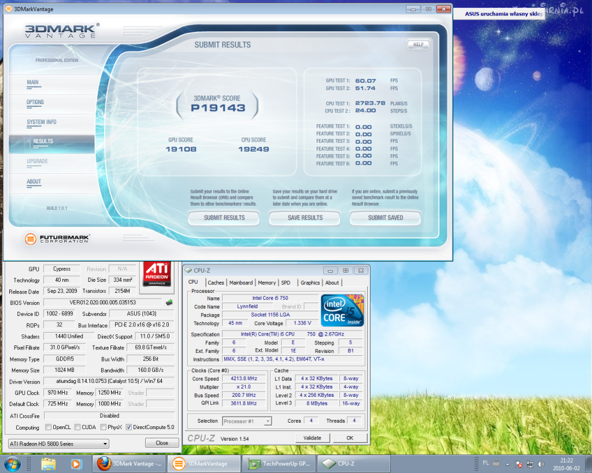Click the Action Center flag icon
Viewport: 592px width, 473px height.
(519, 464)
